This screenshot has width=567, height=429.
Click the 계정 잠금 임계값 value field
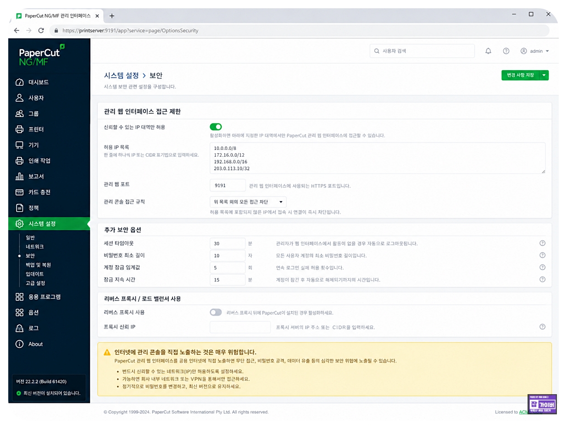tap(228, 267)
